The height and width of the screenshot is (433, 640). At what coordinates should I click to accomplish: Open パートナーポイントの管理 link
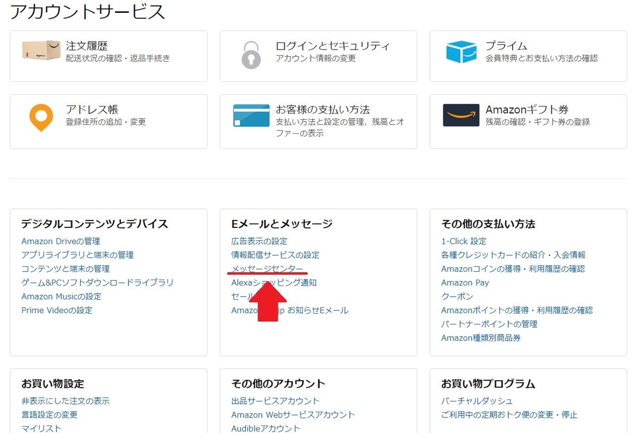[489, 324]
